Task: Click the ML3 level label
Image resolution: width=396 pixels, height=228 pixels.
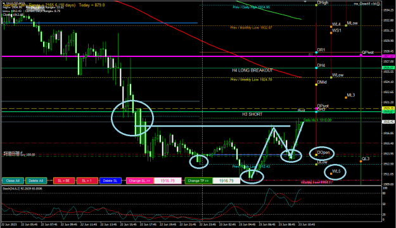Action: 351,95
